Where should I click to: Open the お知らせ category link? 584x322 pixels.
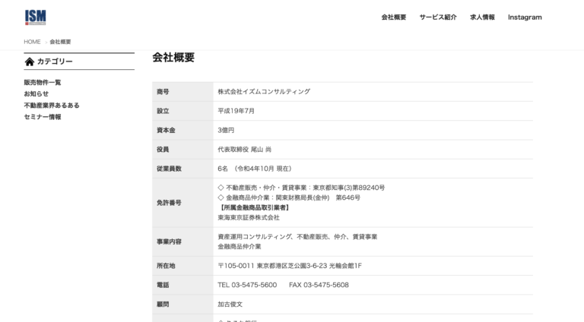point(36,93)
